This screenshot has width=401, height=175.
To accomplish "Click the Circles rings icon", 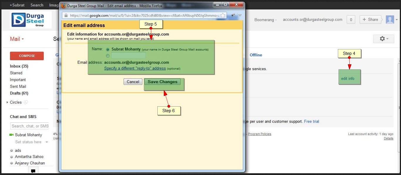I will [26, 102].
